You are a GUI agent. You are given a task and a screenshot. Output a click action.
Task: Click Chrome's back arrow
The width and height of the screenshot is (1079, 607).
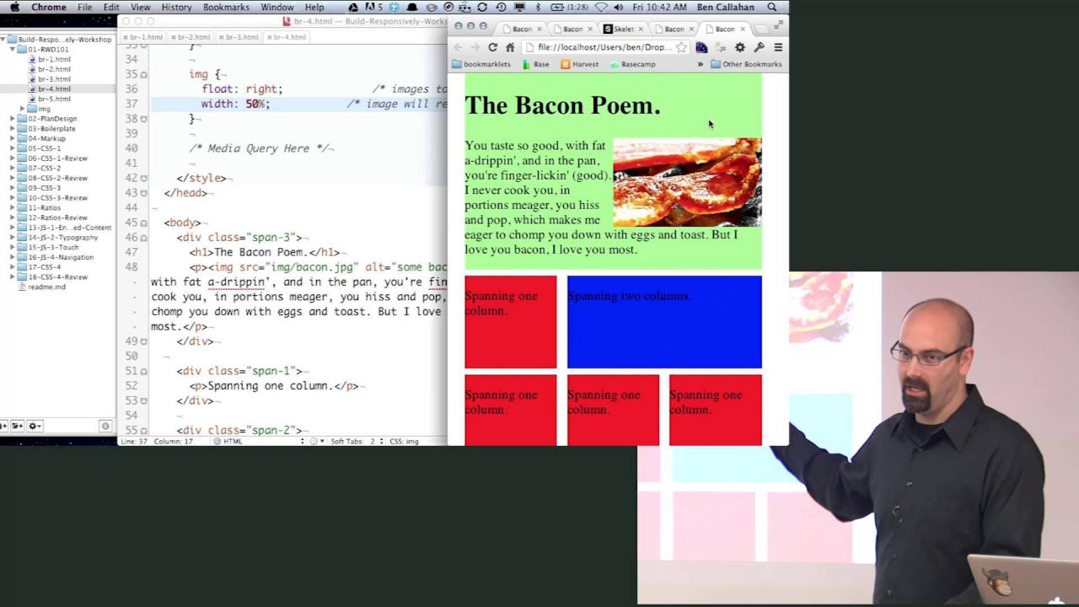[x=458, y=47]
